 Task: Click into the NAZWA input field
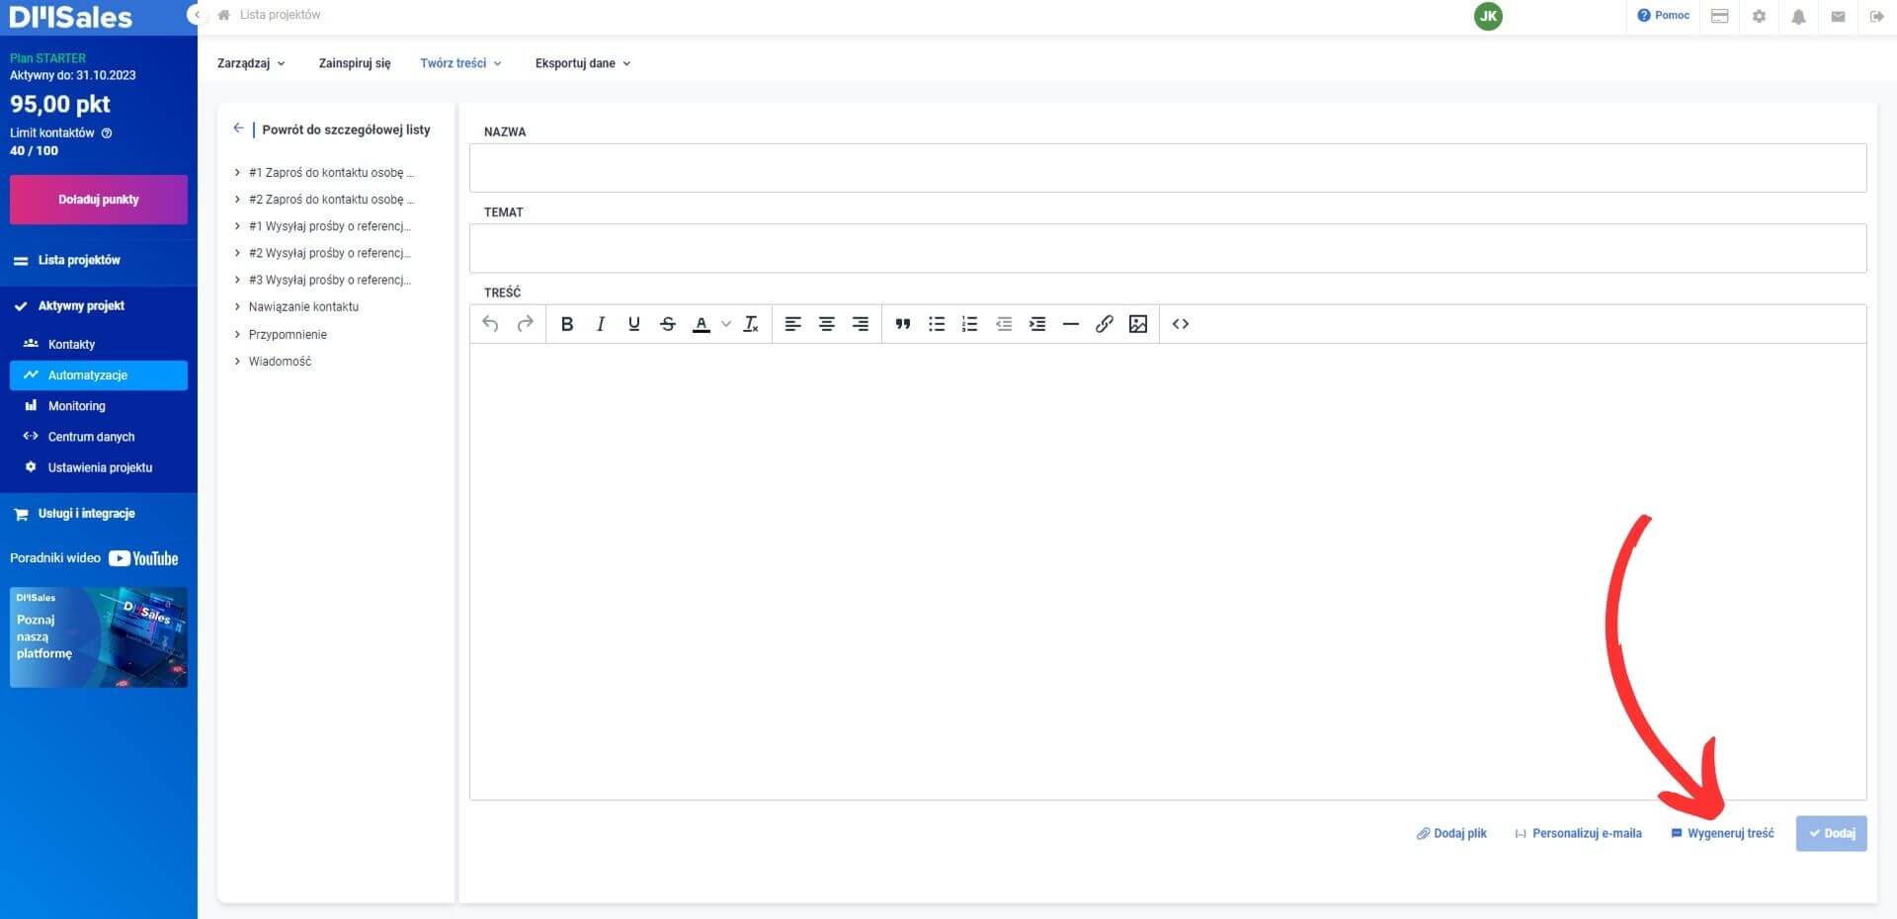(1167, 168)
